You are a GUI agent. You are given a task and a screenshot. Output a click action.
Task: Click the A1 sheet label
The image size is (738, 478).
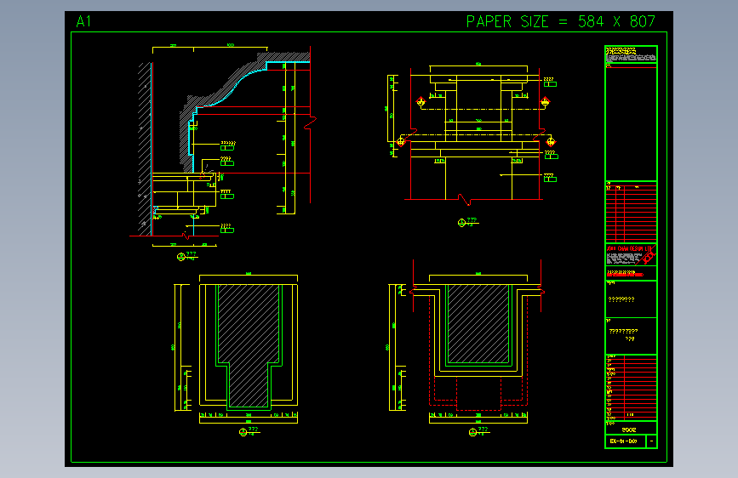83,21
